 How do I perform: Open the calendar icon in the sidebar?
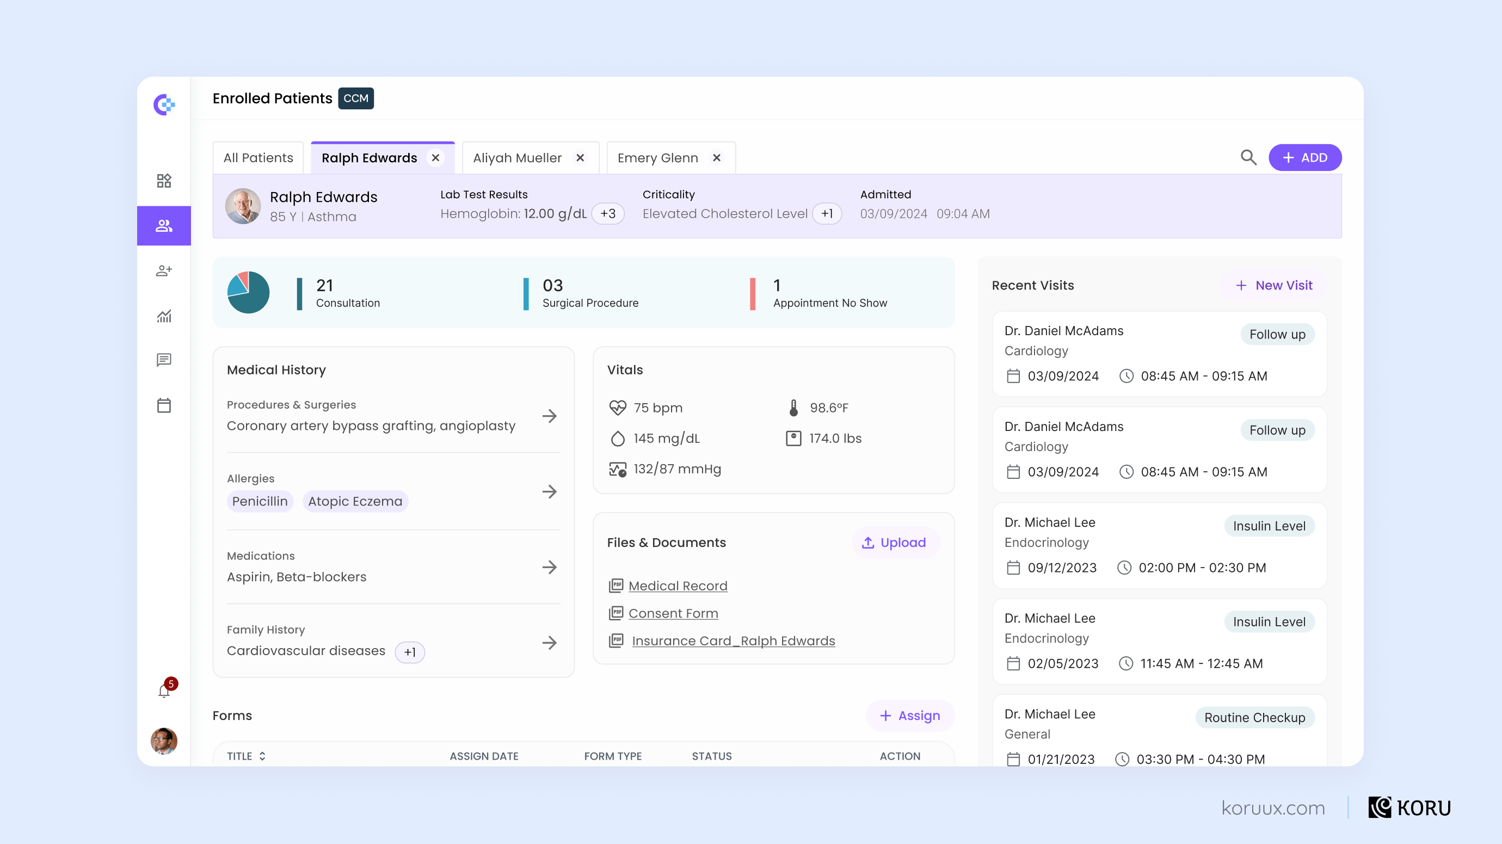pyautogui.click(x=164, y=405)
